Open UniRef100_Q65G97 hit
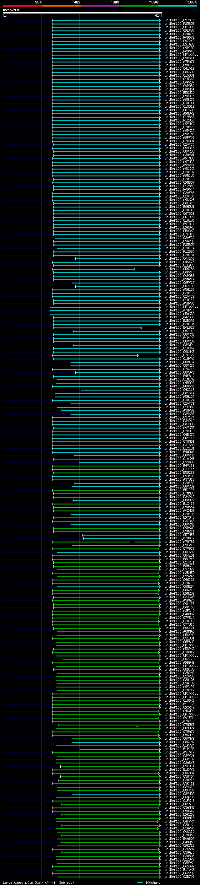 coord(179,866)
